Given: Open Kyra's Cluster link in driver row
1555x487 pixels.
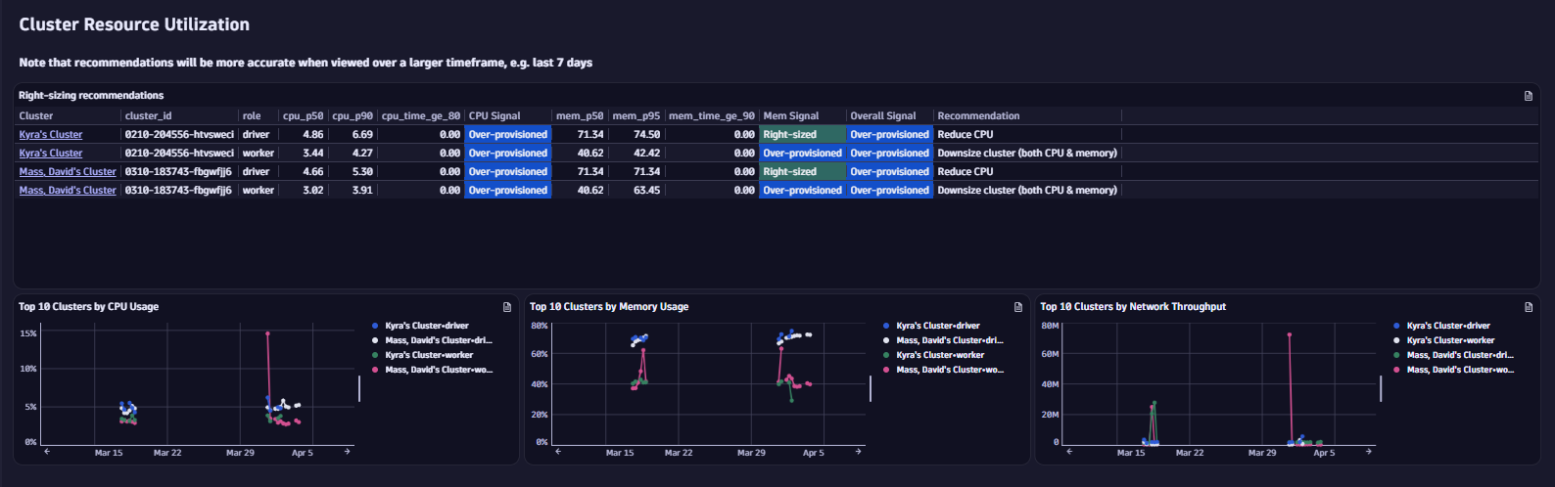Looking at the screenshot, I should pyautogui.click(x=51, y=135).
